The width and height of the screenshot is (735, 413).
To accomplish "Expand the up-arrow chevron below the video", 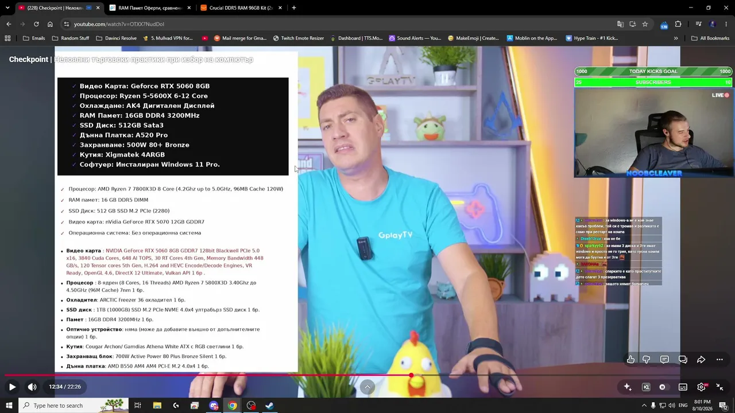I will tap(367, 387).
